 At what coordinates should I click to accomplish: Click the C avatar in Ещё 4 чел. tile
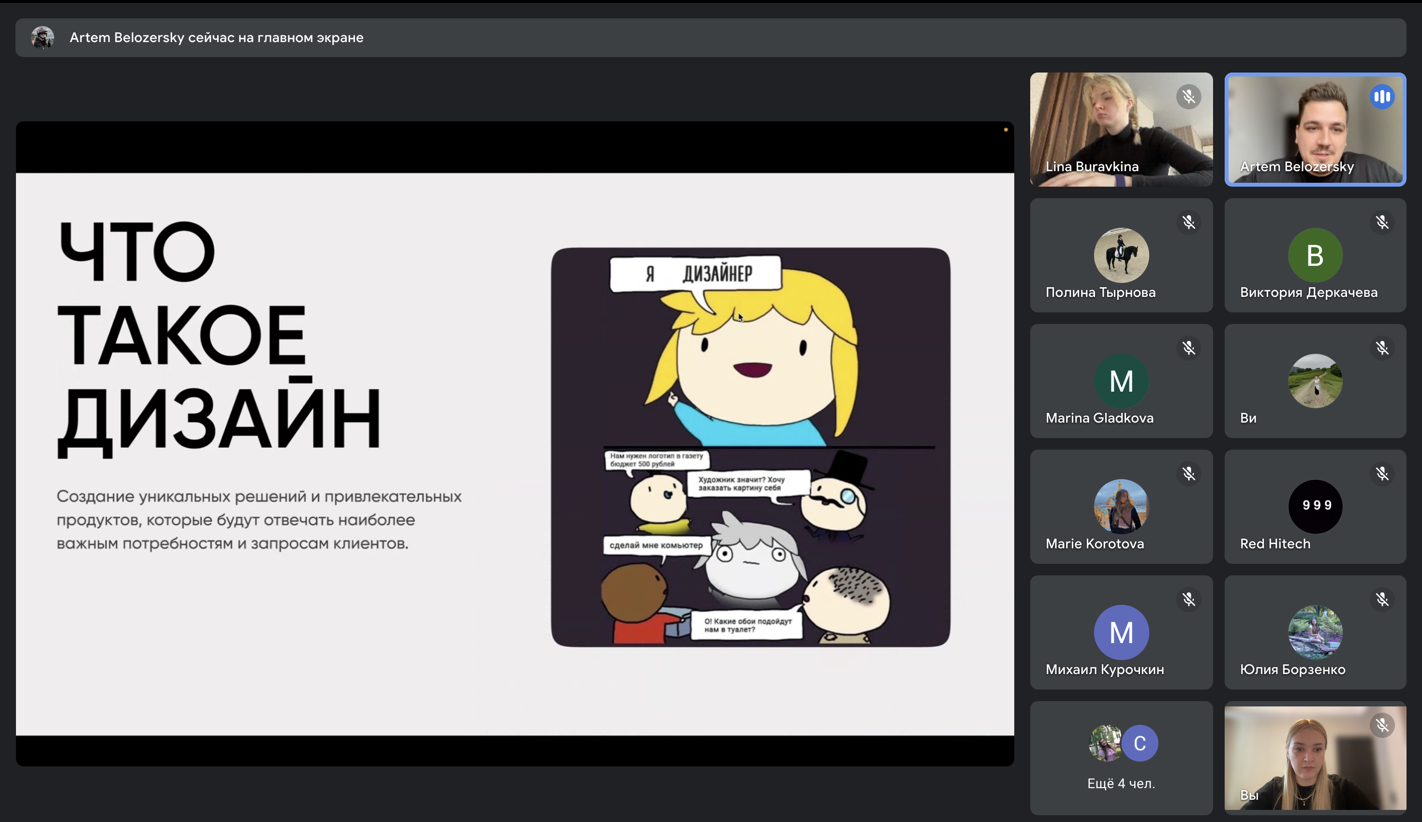coord(1140,743)
